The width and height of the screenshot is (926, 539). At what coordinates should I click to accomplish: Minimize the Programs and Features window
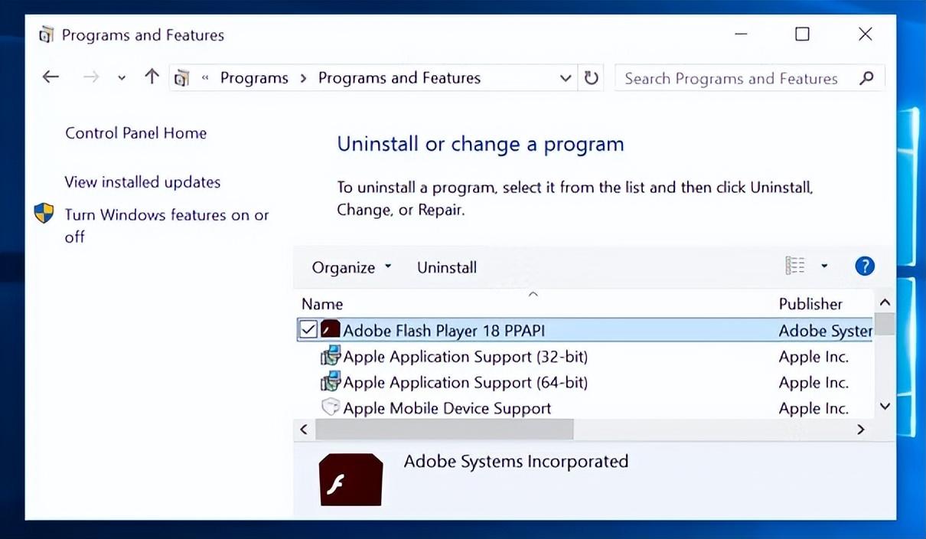(741, 34)
